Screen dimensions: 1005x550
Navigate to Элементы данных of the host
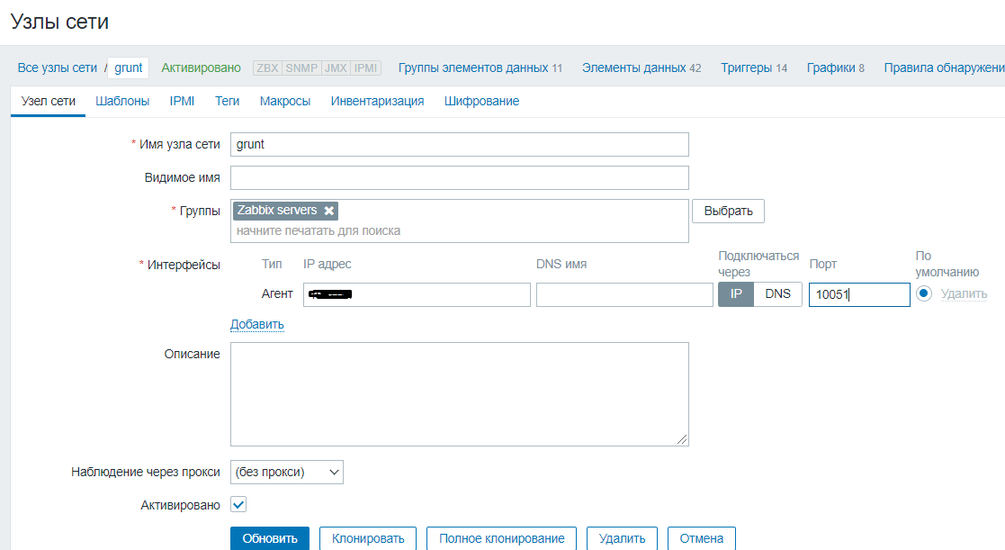pyautogui.click(x=632, y=67)
